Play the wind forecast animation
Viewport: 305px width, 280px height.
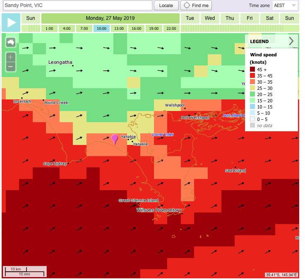pyautogui.click(x=11, y=23)
